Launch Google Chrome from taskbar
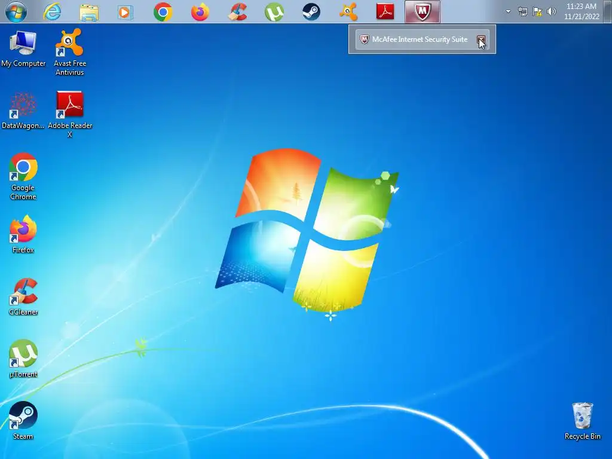The image size is (612, 459). click(x=163, y=12)
